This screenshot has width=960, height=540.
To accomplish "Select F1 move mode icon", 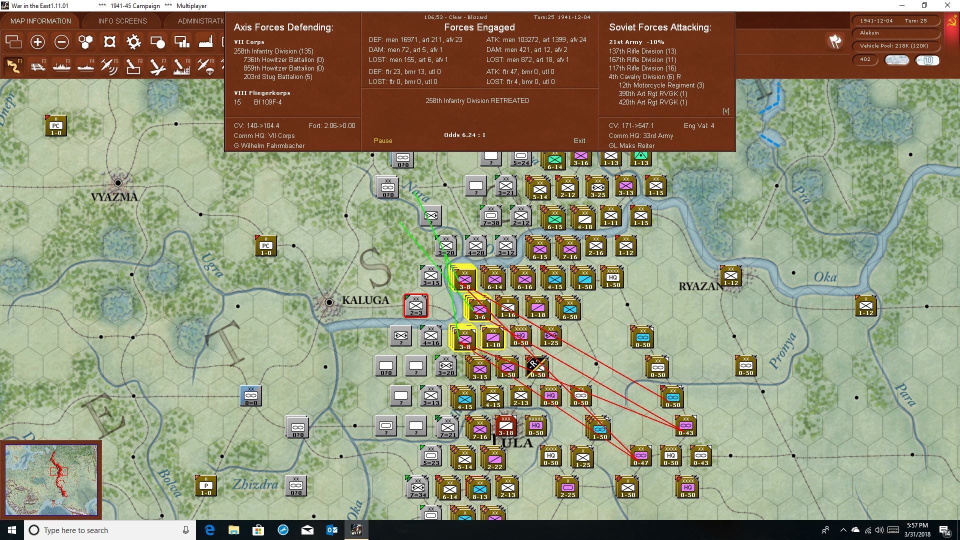I will [x=13, y=66].
